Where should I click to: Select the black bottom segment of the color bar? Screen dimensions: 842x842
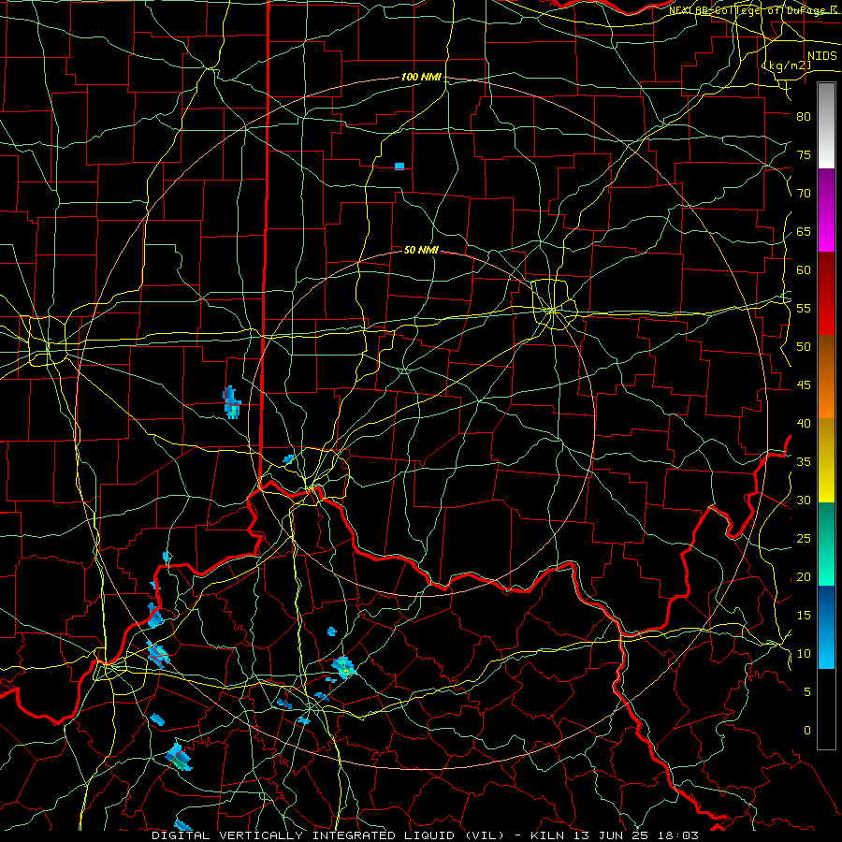coord(826,709)
